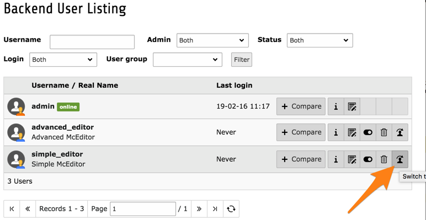Go to next page of records
426x220 pixels.
click(x=199, y=208)
